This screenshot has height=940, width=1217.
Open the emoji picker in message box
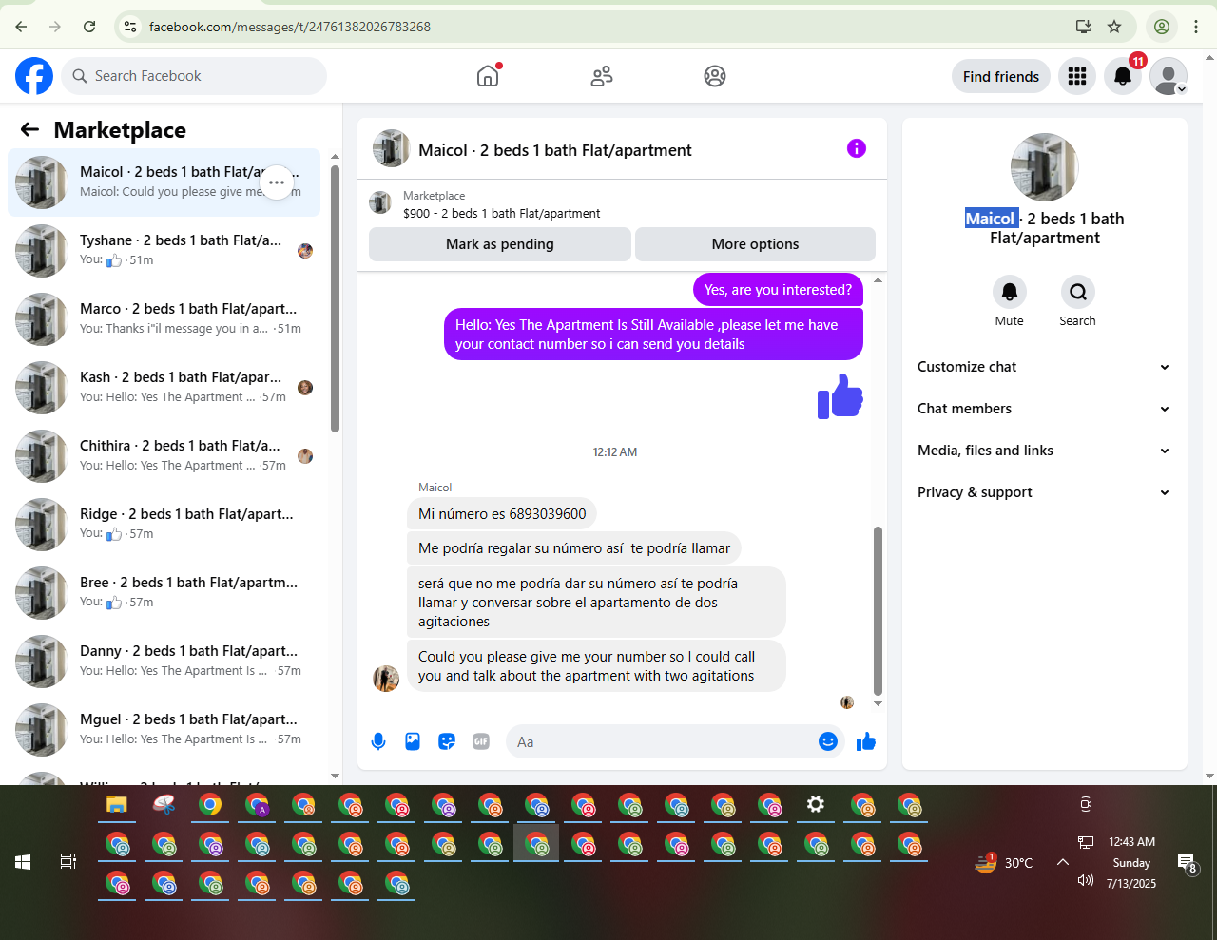[828, 741]
